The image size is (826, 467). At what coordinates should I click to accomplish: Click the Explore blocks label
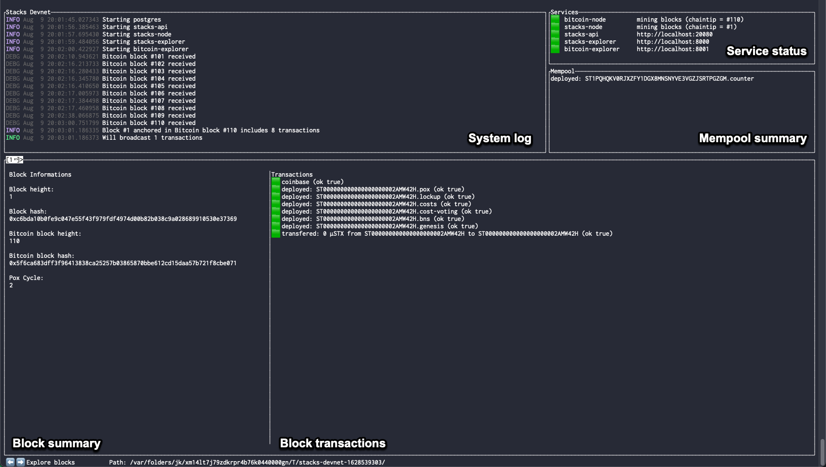pos(50,462)
